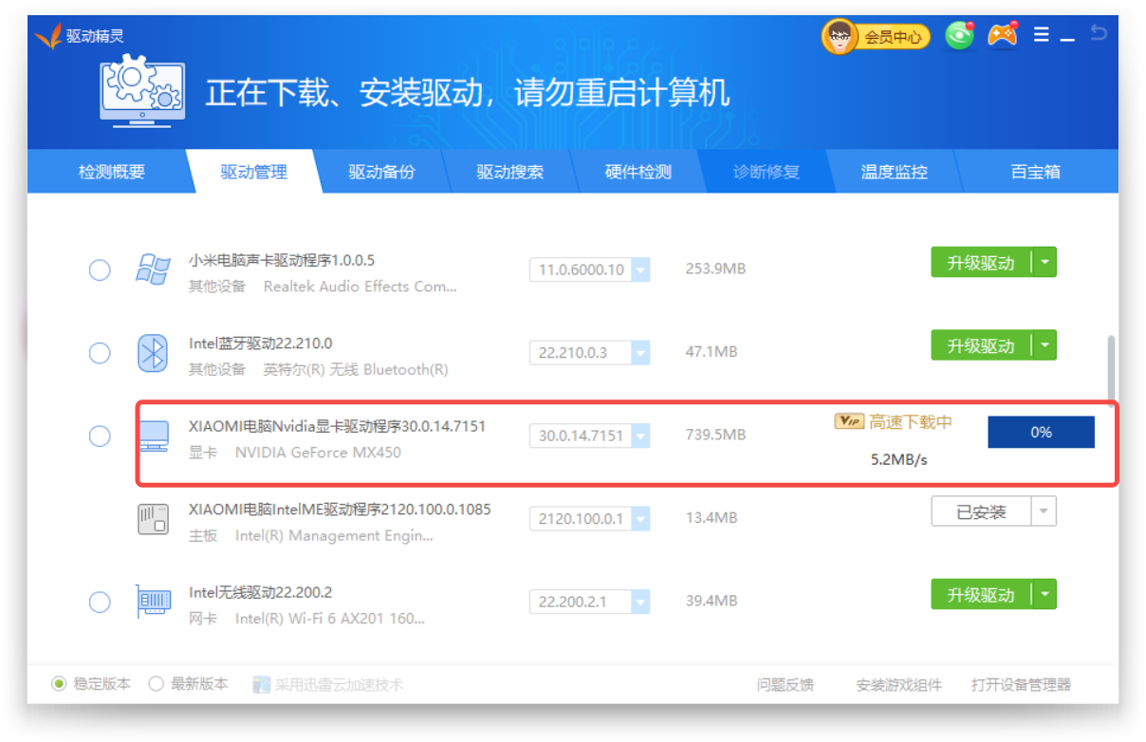Click the green message notification icon
The width and height of the screenshot is (1146, 742).
pos(959,36)
